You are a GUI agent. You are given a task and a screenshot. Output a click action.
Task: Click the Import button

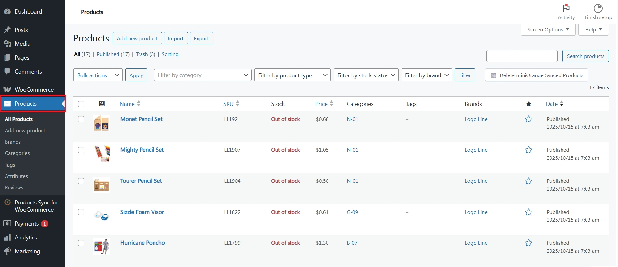[176, 38]
